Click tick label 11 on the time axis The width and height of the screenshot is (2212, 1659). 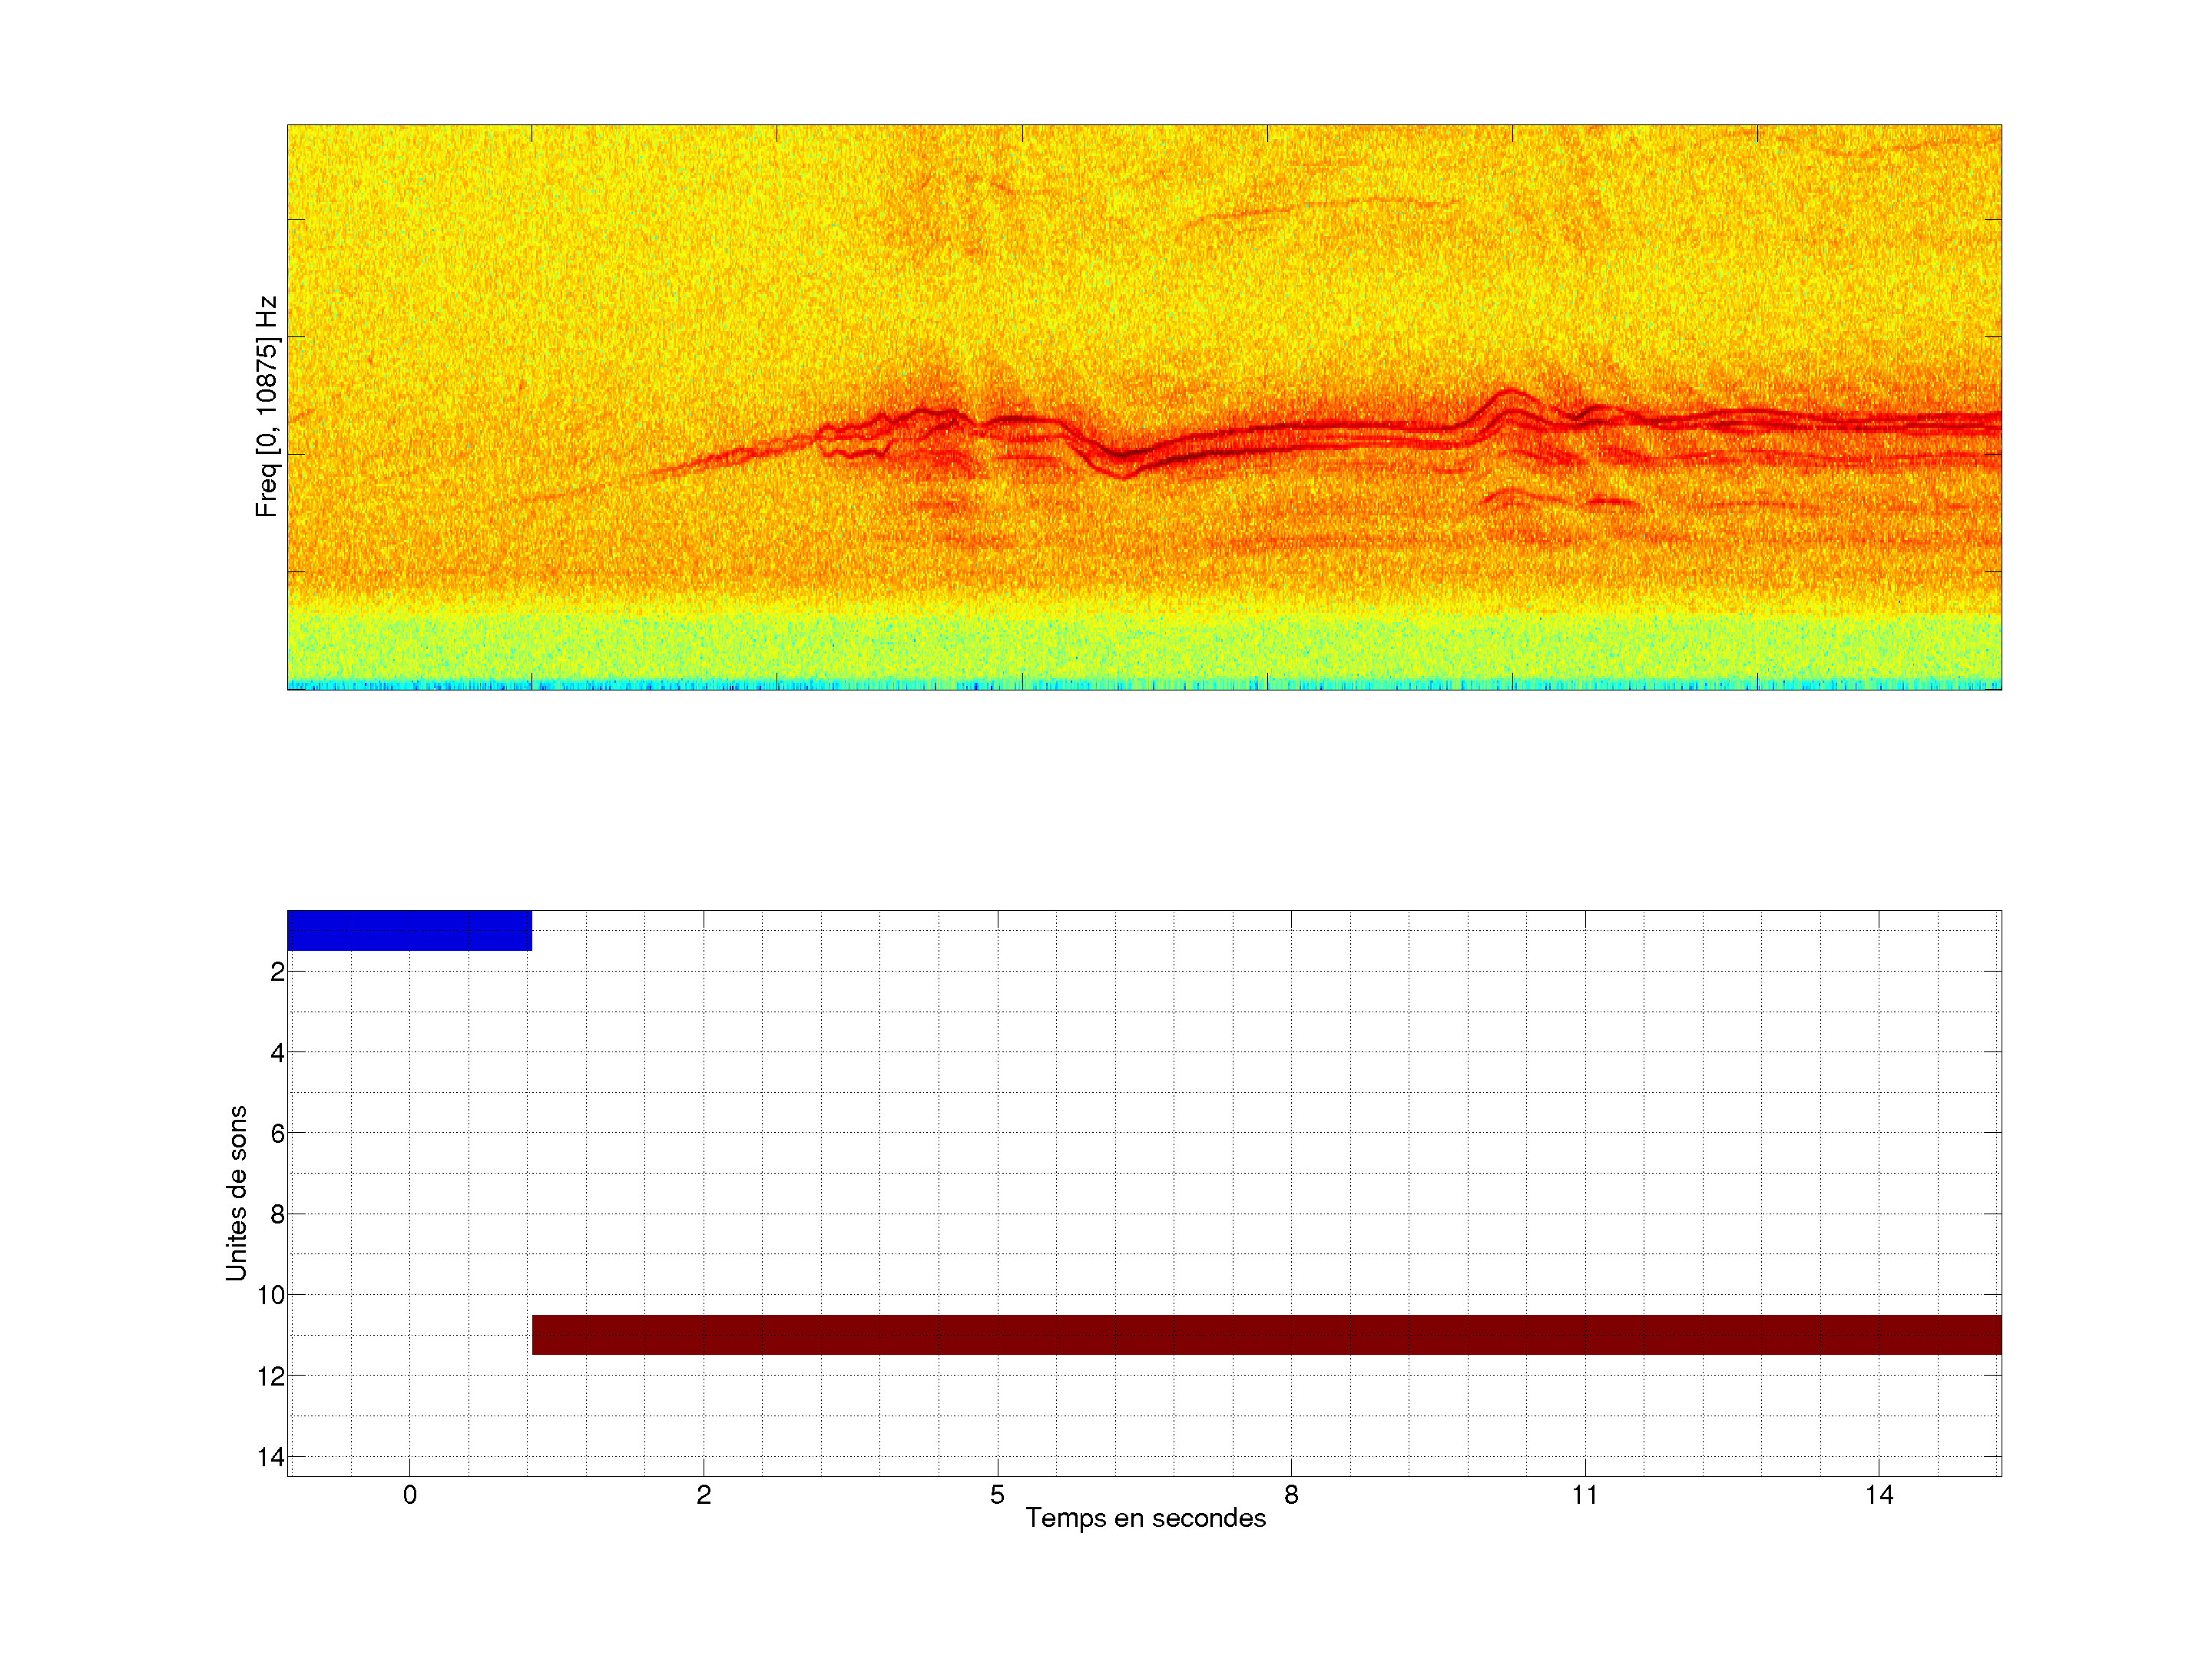pyautogui.click(x=1585, y=1495)
